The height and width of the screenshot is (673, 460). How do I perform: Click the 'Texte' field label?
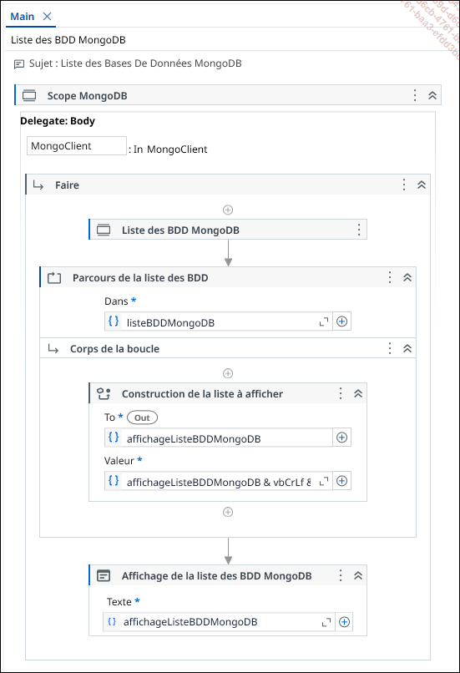coord(119,602)
